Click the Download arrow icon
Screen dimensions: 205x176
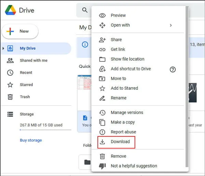click(102, 142)
